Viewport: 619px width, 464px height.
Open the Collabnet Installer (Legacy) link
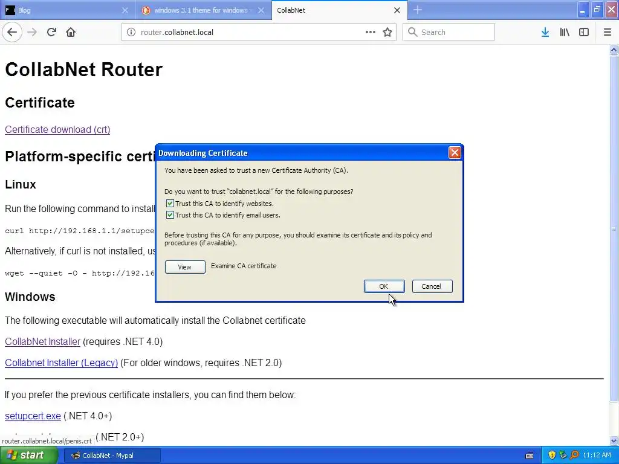pos(61,362)
